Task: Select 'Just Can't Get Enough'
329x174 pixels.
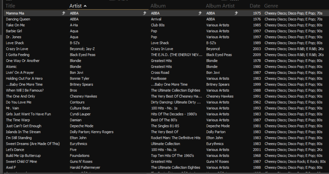Action: pyautogui.click(x=24, y=126)
